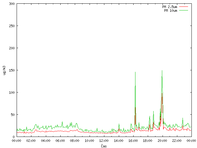This screenshot has height=148, width=197.
Task: Click the red legend line sample
Action: 183,7
